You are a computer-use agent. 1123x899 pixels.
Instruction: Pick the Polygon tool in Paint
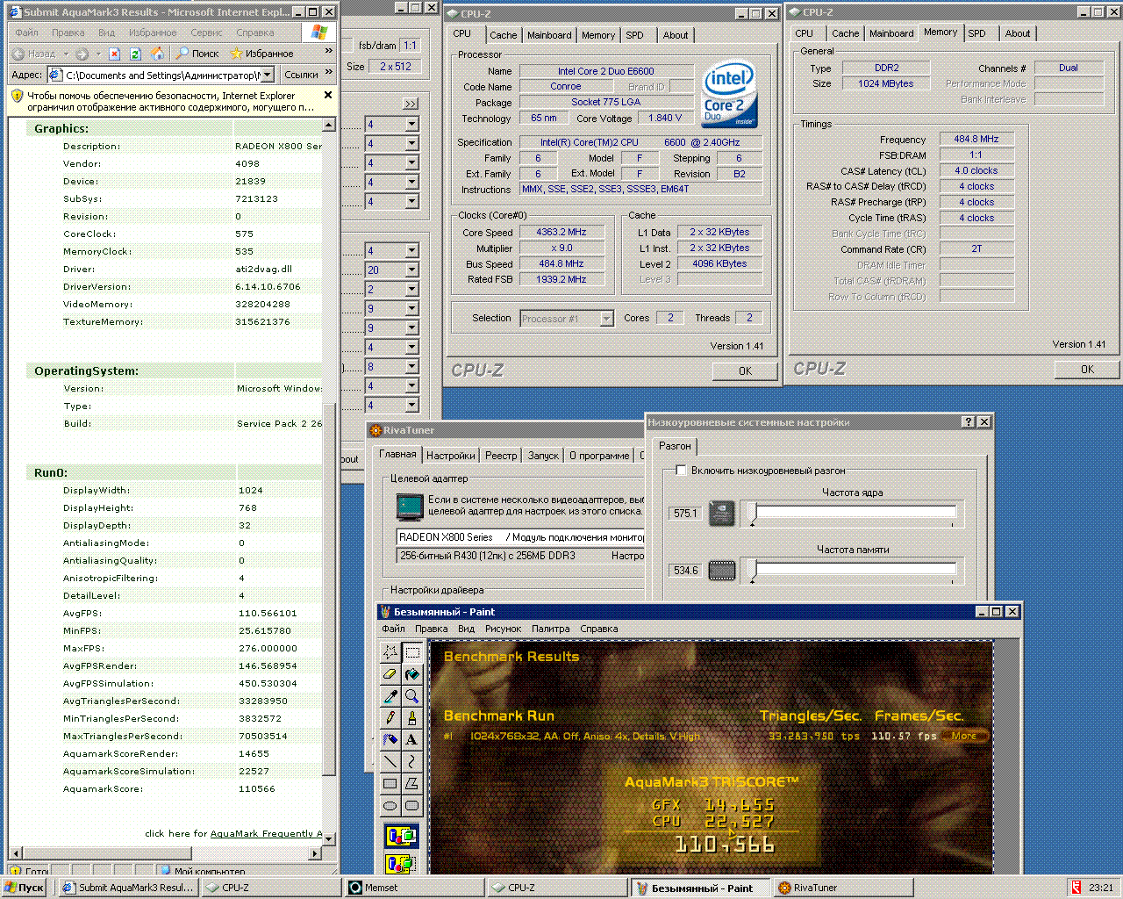coord(411,783)
